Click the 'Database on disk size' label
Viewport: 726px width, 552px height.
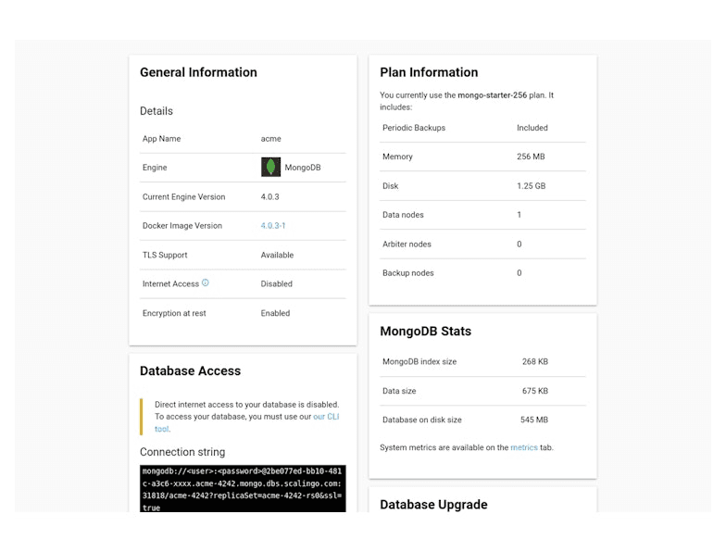pos(422,420)
